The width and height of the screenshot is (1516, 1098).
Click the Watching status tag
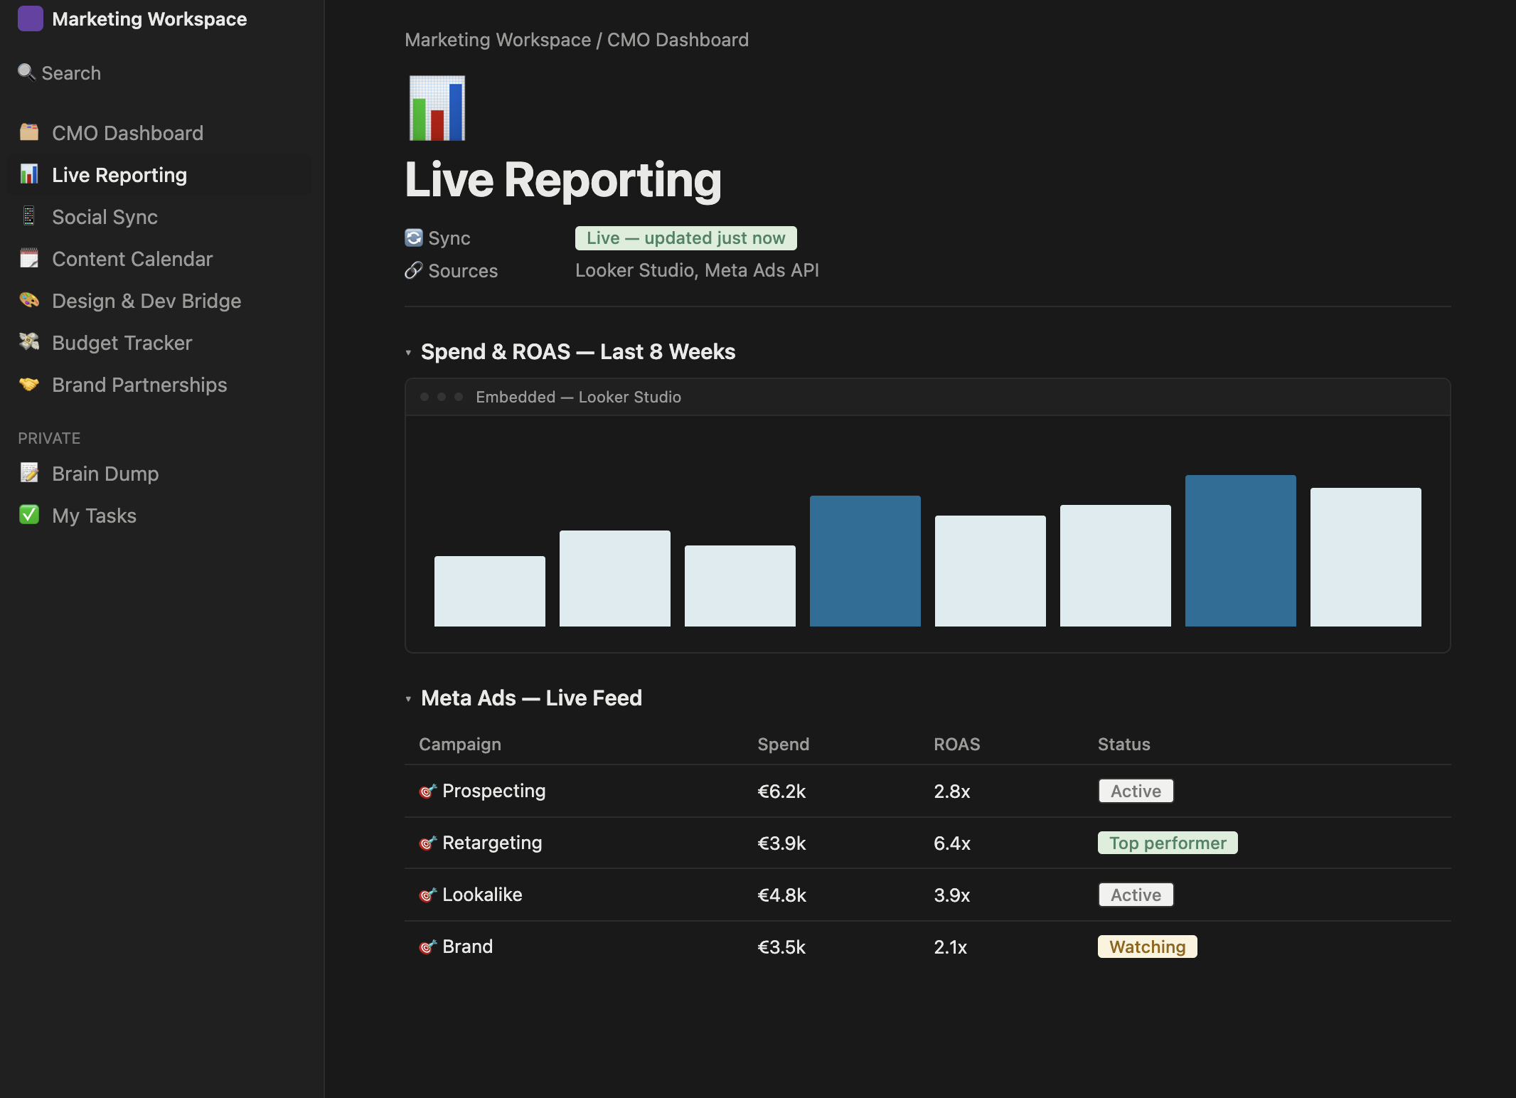[1147, 947]
